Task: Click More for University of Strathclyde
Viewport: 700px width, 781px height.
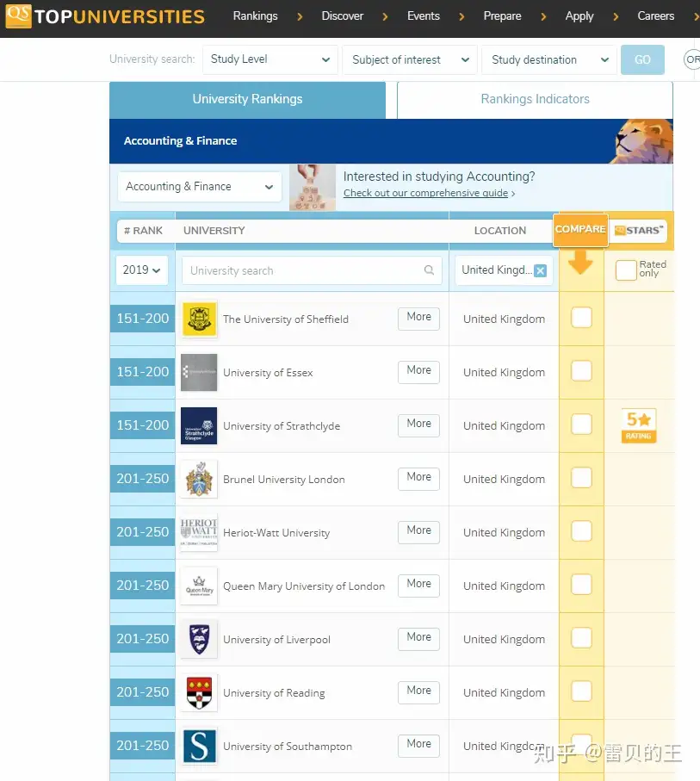Action: point(419,425)
